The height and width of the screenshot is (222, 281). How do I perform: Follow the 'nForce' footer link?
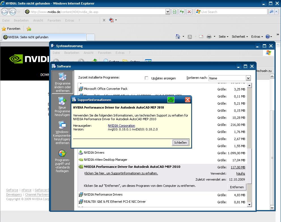[x=26, y=190]
